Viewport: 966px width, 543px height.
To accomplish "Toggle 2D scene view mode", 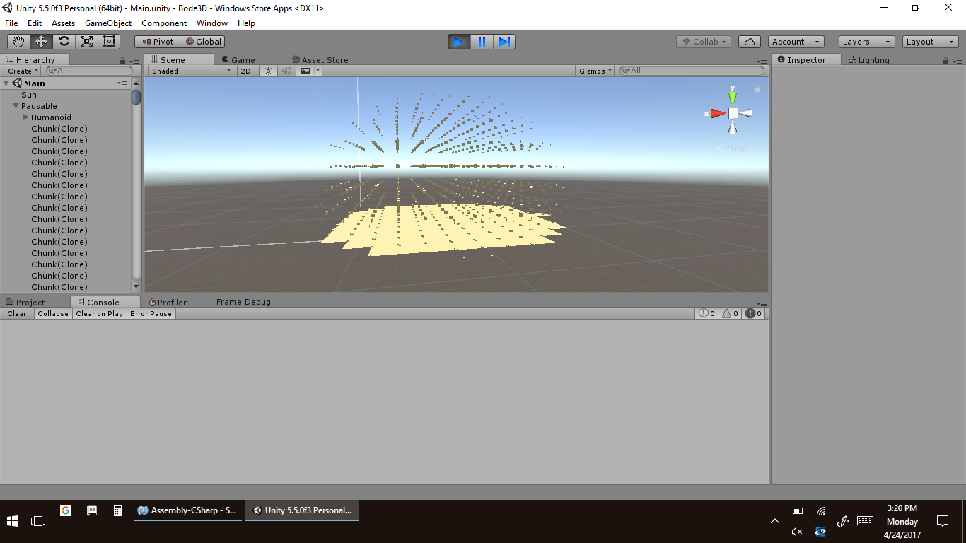I will pos(245,71).
